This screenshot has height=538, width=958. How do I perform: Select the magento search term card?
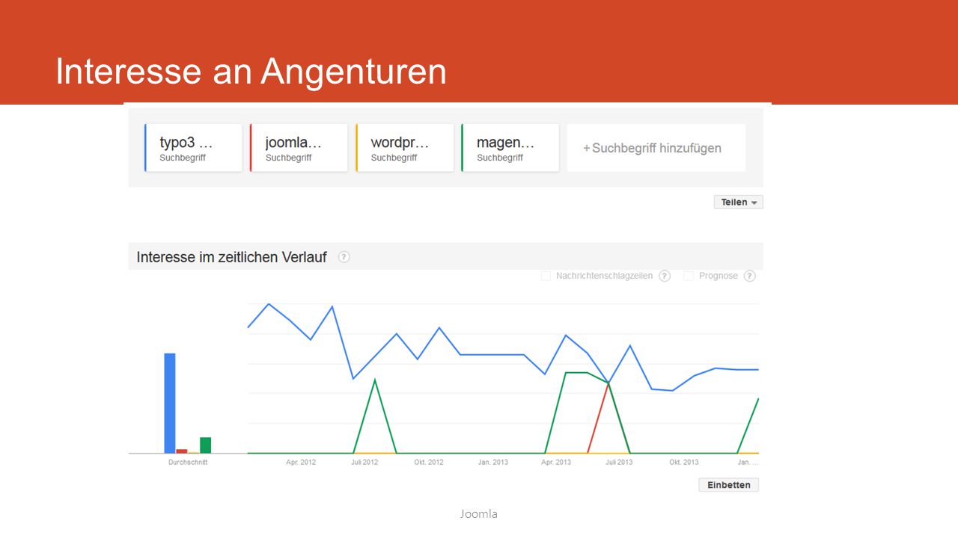(x=510, y=148)
